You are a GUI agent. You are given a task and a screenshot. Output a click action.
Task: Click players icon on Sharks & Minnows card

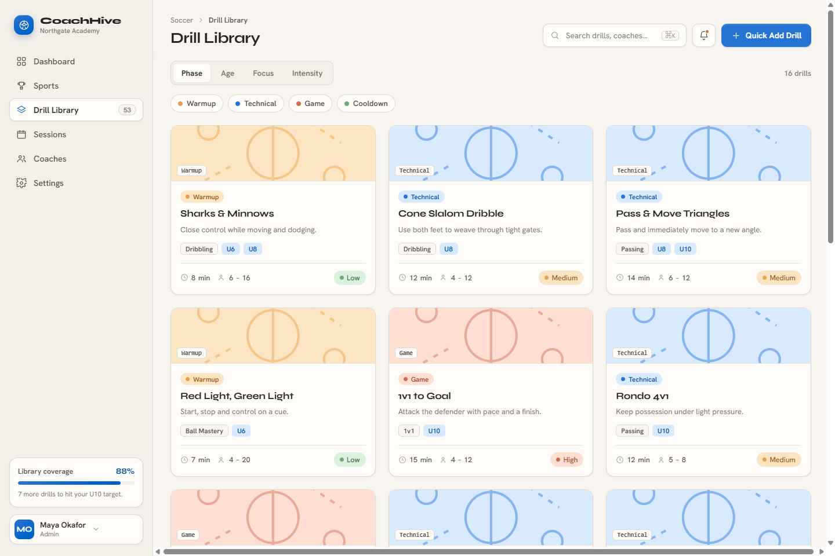point(221,278)
